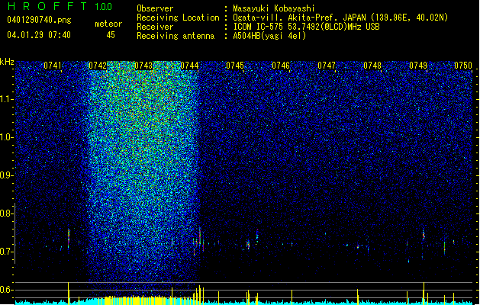Click the 0.9 frequency axis label
This screenshot has width=480, height=305.
tap(7, 175)
